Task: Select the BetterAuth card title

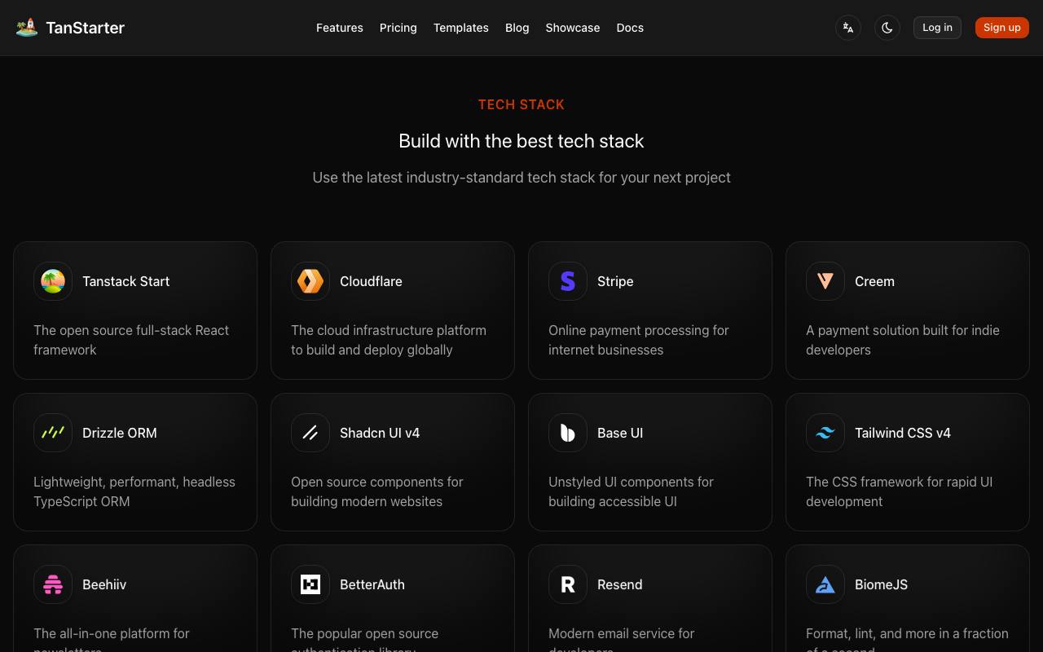Action: pos(372,584)
